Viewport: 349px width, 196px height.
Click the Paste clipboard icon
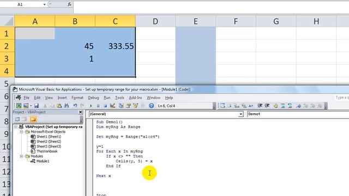59,106
